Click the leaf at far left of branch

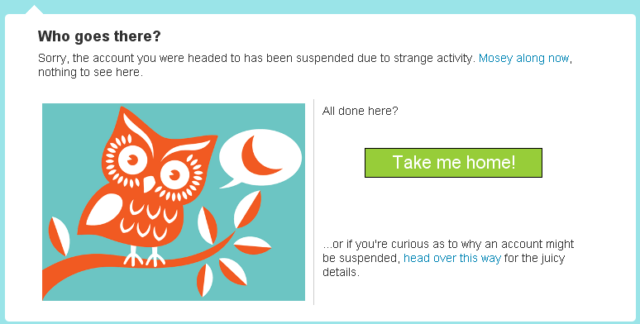tap(60, 236)
